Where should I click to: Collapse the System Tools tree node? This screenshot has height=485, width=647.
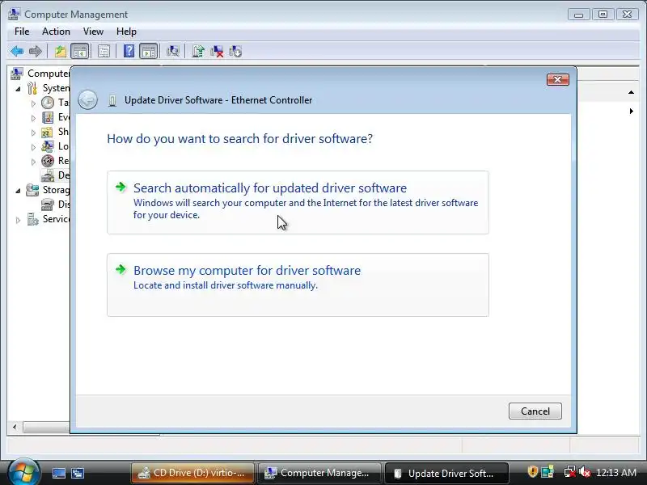click(18, 89)
